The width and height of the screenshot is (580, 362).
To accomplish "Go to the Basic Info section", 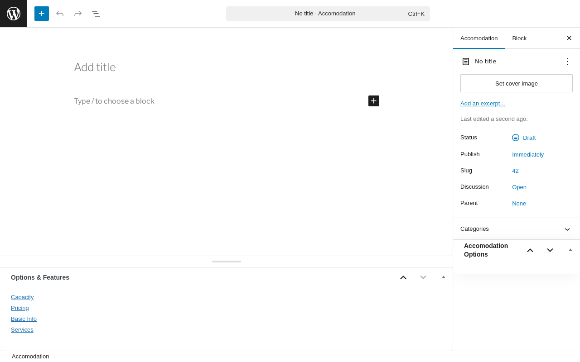I will tap(24, 319).
